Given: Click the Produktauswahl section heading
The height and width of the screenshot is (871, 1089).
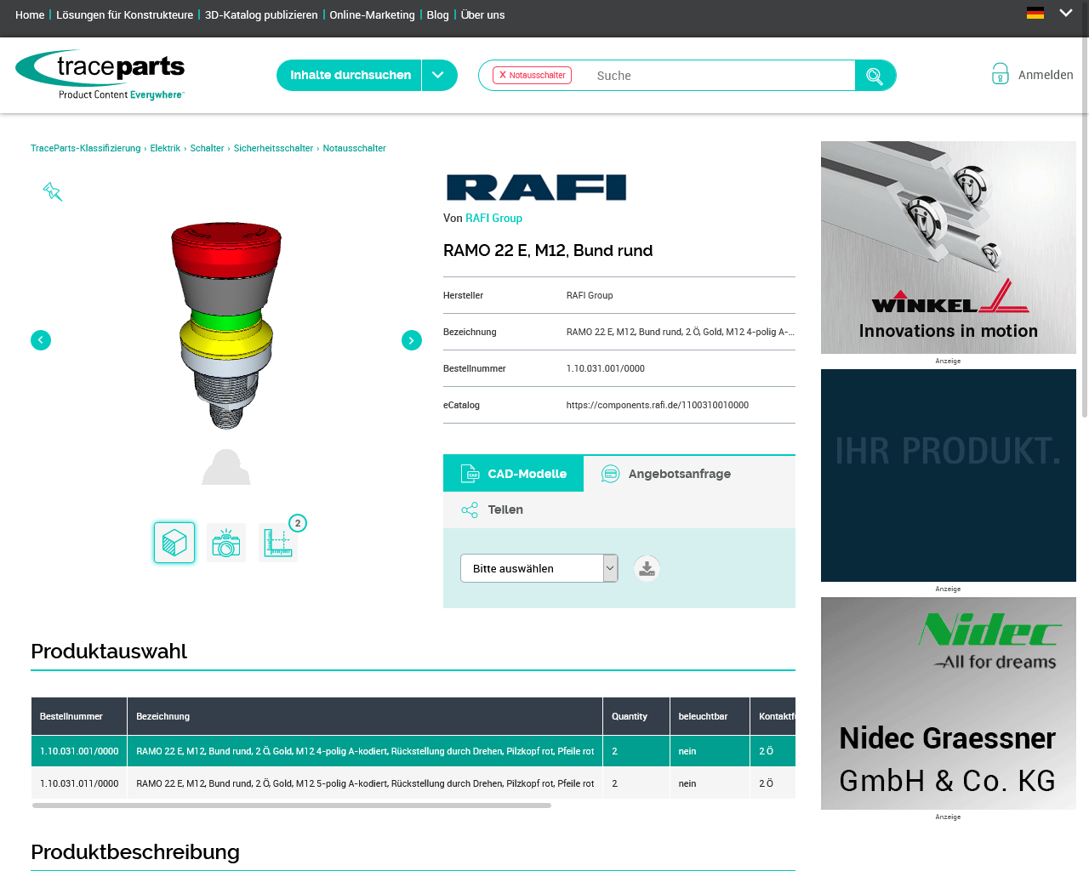Looking at the screenshot, I should pos(109,652).
